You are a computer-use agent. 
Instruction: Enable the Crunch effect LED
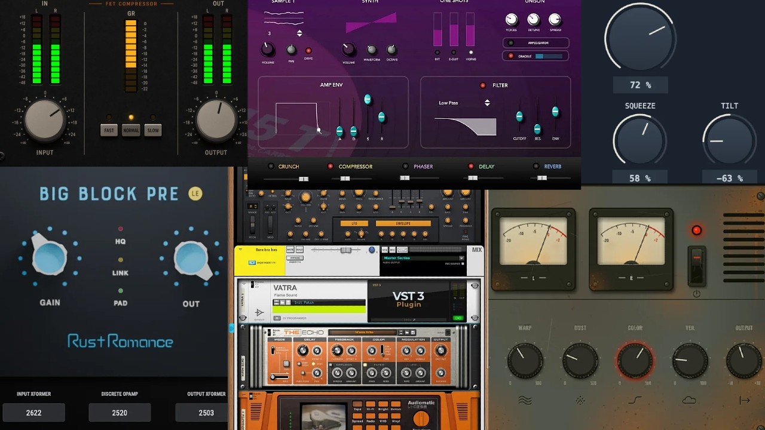coord(271,167)
